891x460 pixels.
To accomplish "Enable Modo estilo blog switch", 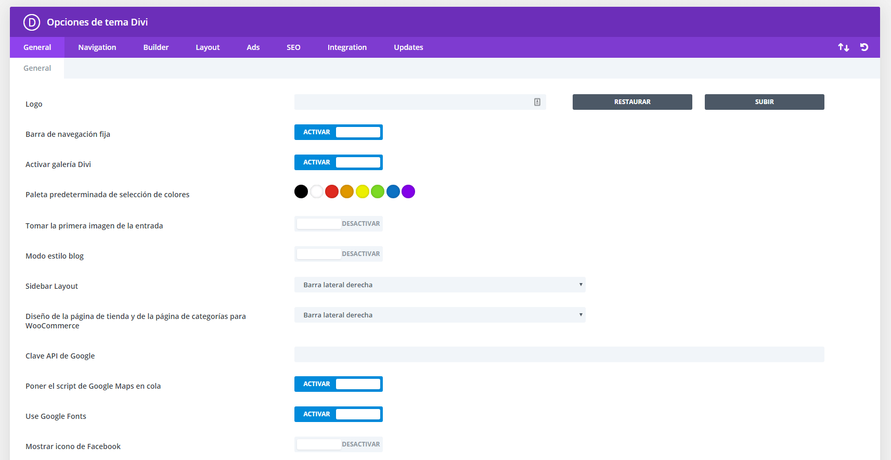I will coord(339,254).
